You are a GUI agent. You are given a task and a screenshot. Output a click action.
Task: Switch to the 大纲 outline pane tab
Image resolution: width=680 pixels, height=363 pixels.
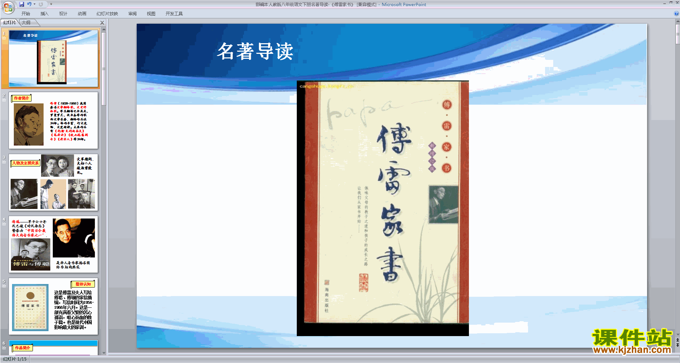26,23
